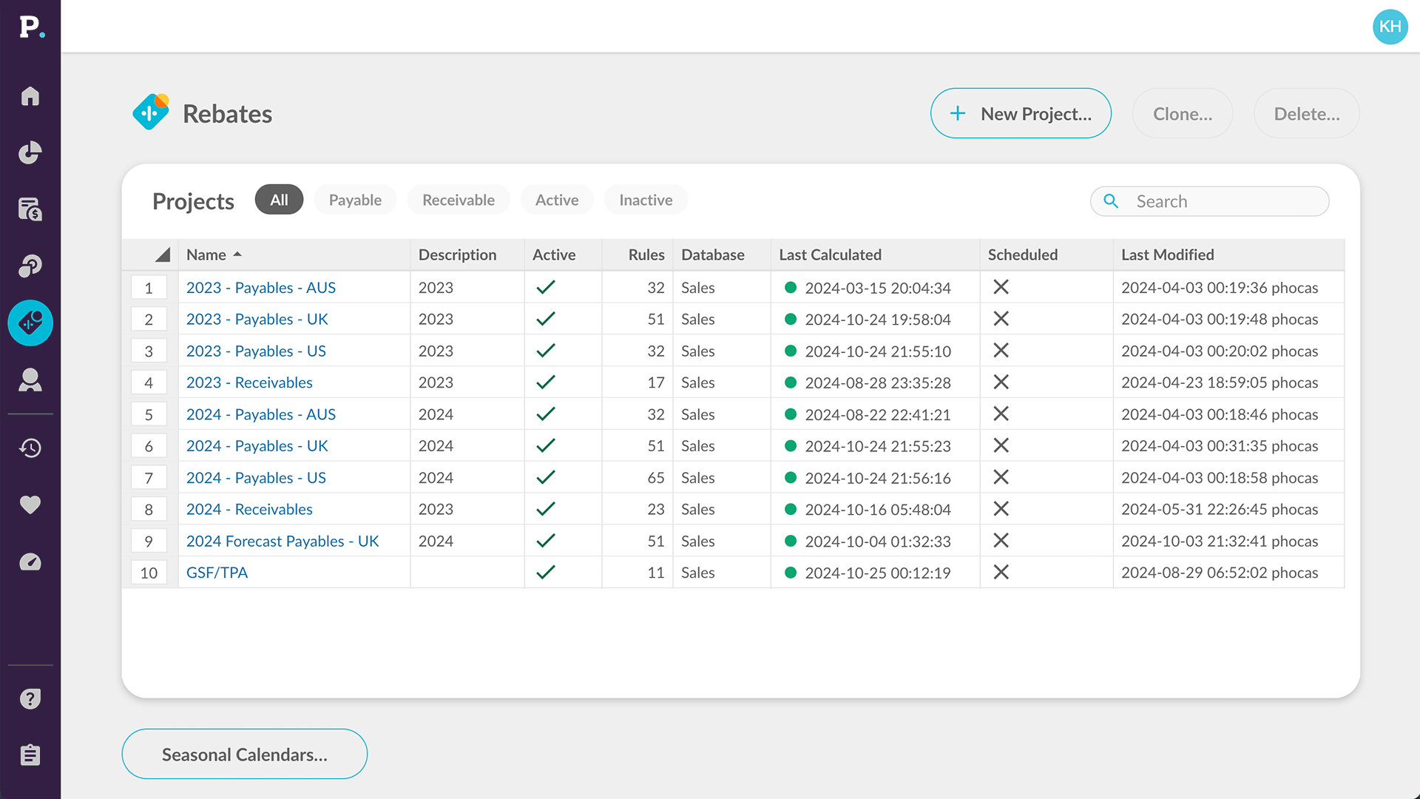Sort by the Name column header arrow

pyautogui.click(x=237, y=254)
